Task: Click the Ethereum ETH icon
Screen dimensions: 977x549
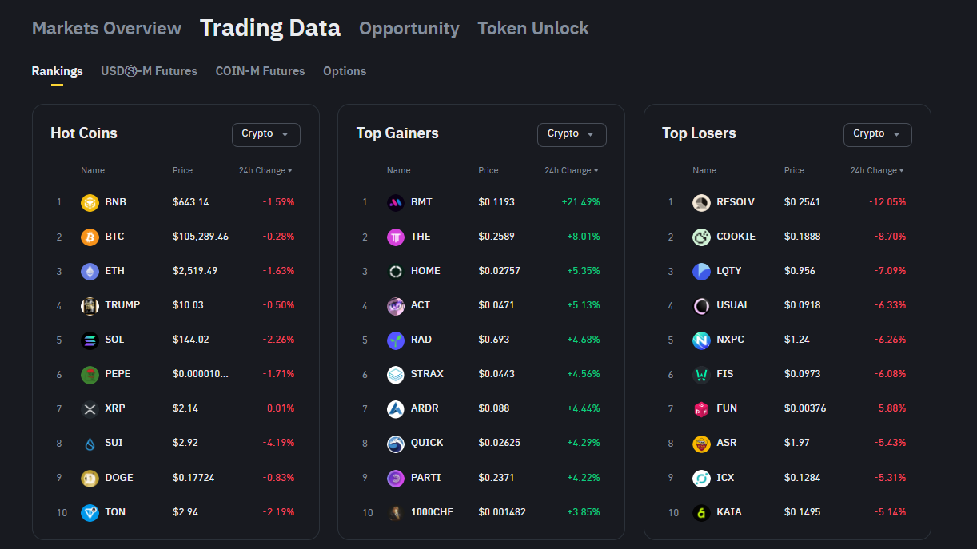Action: [90, 272]
